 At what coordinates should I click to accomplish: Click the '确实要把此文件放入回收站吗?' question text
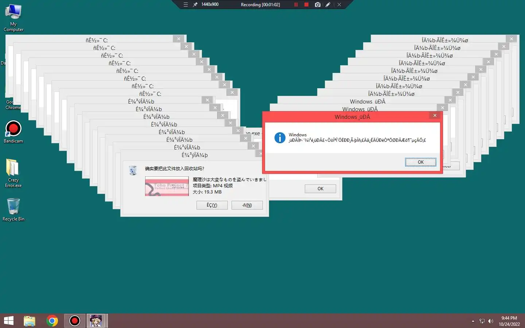(175, 169)
